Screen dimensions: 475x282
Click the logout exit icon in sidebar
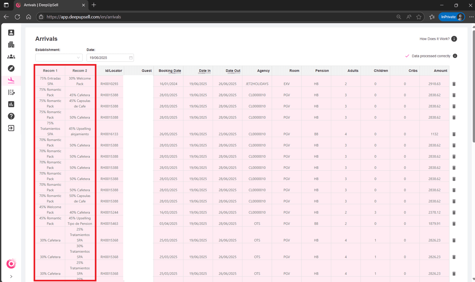(11, 128)
